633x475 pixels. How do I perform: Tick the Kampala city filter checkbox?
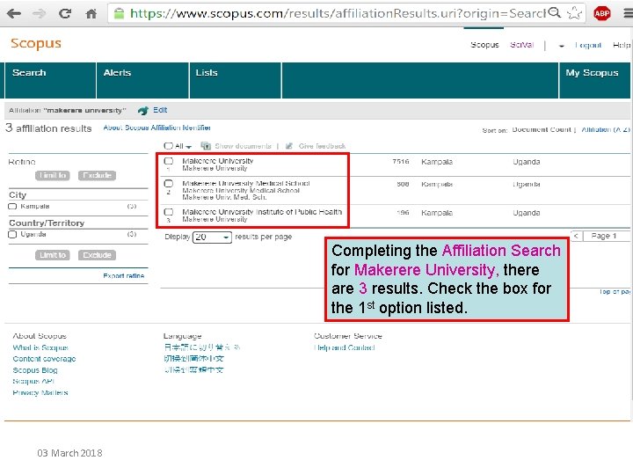point(12,206)
